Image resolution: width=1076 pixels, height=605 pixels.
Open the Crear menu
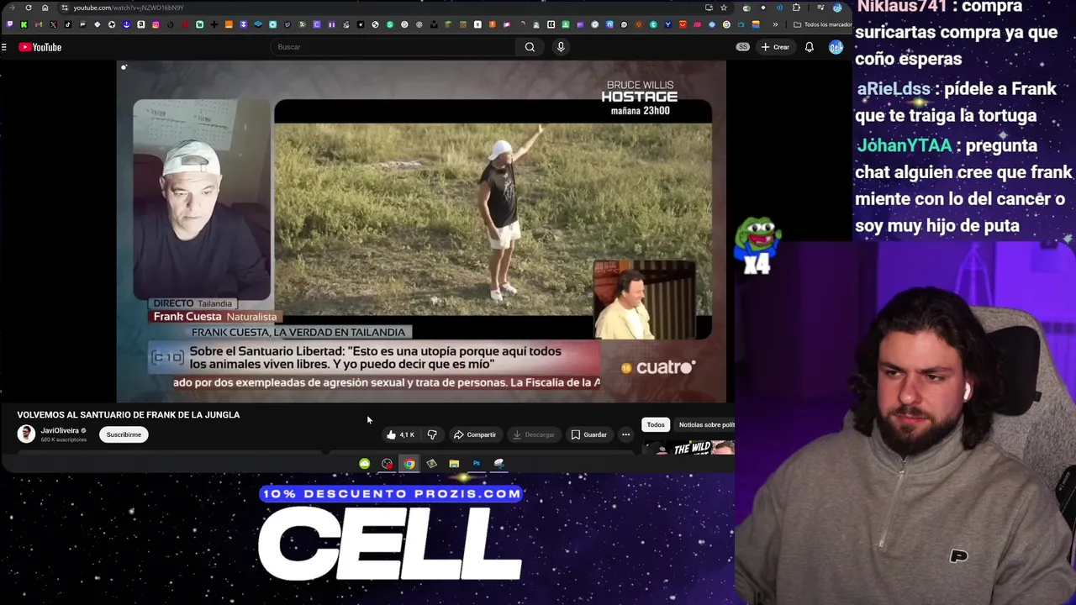[775, 47]
